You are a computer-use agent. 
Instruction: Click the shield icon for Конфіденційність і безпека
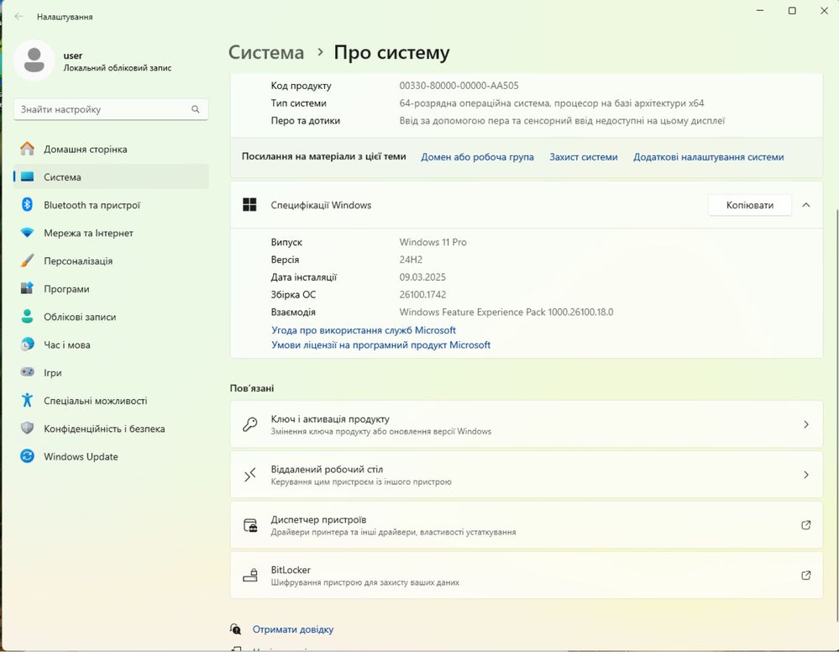point(27,429)
